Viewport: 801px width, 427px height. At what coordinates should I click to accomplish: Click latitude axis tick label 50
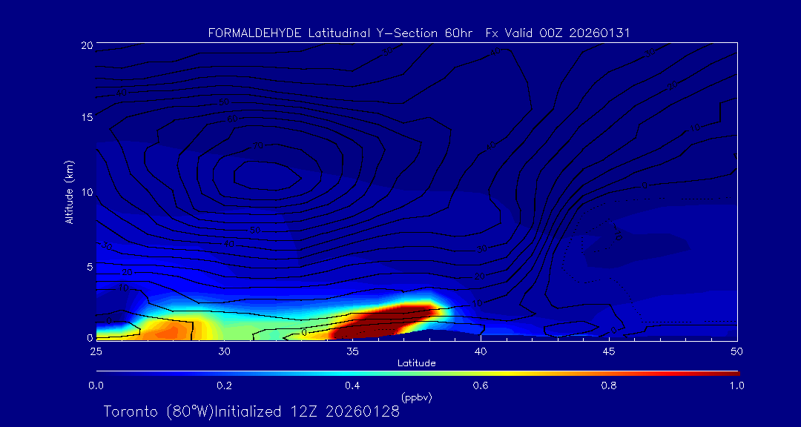736,351
